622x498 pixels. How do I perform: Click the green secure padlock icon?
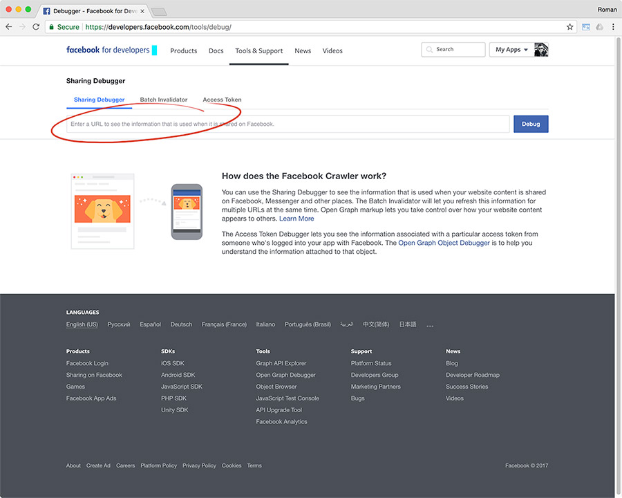pyautogui.click(x=51, y=27)
